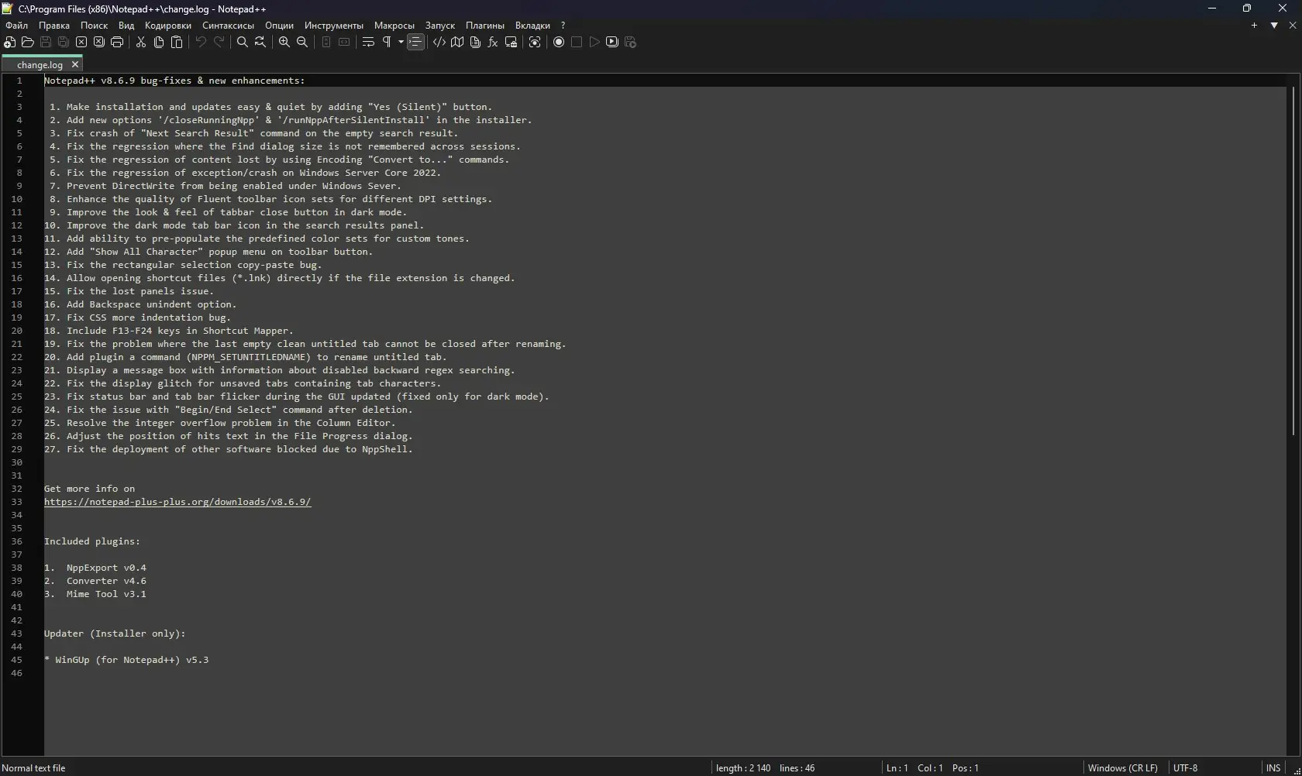Click the 'Included plugins:' line
The height and width of the screenshot is (776, 1302).
click(92, 541)
